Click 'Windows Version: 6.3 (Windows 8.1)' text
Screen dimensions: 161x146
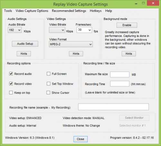30,138
